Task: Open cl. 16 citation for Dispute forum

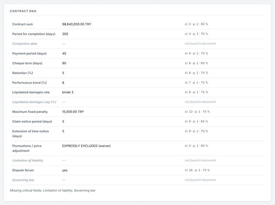Action: click(197, 170)
